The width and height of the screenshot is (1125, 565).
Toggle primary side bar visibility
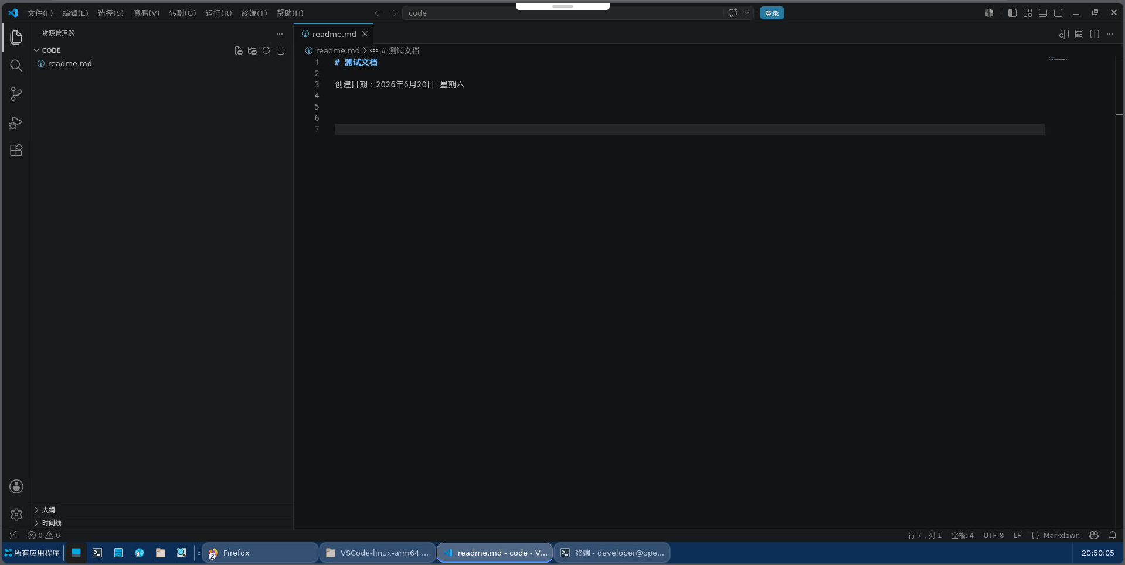coord(1012,13)
